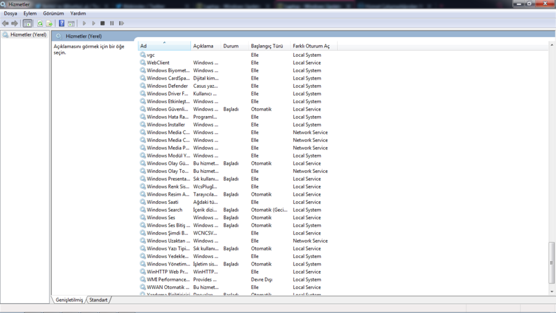Click the Stop Service square icon
This screenshot has width=556, height=313.
(103, 23)
